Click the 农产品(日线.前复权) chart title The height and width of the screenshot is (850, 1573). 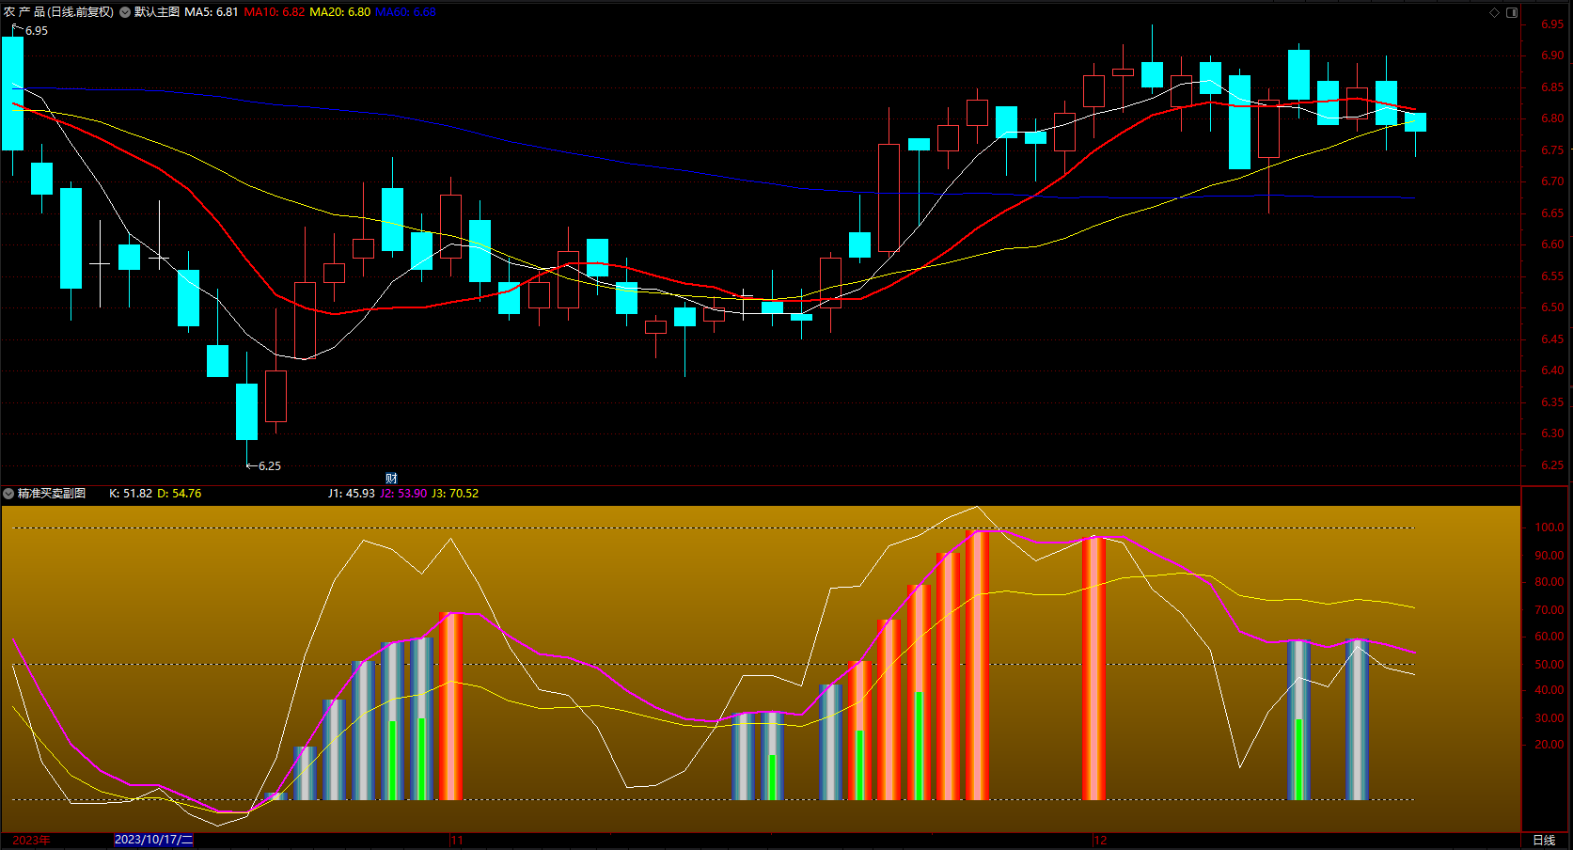tap(58, 12)
